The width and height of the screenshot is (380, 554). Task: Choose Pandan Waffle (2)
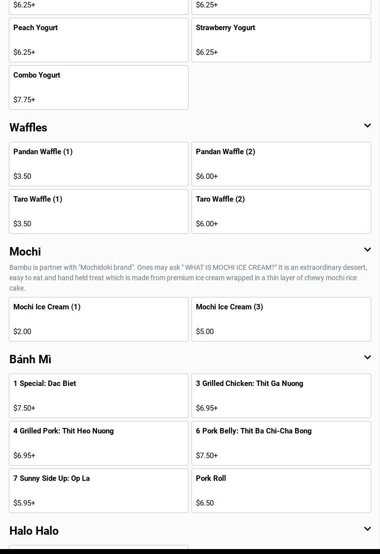point(281,164)
